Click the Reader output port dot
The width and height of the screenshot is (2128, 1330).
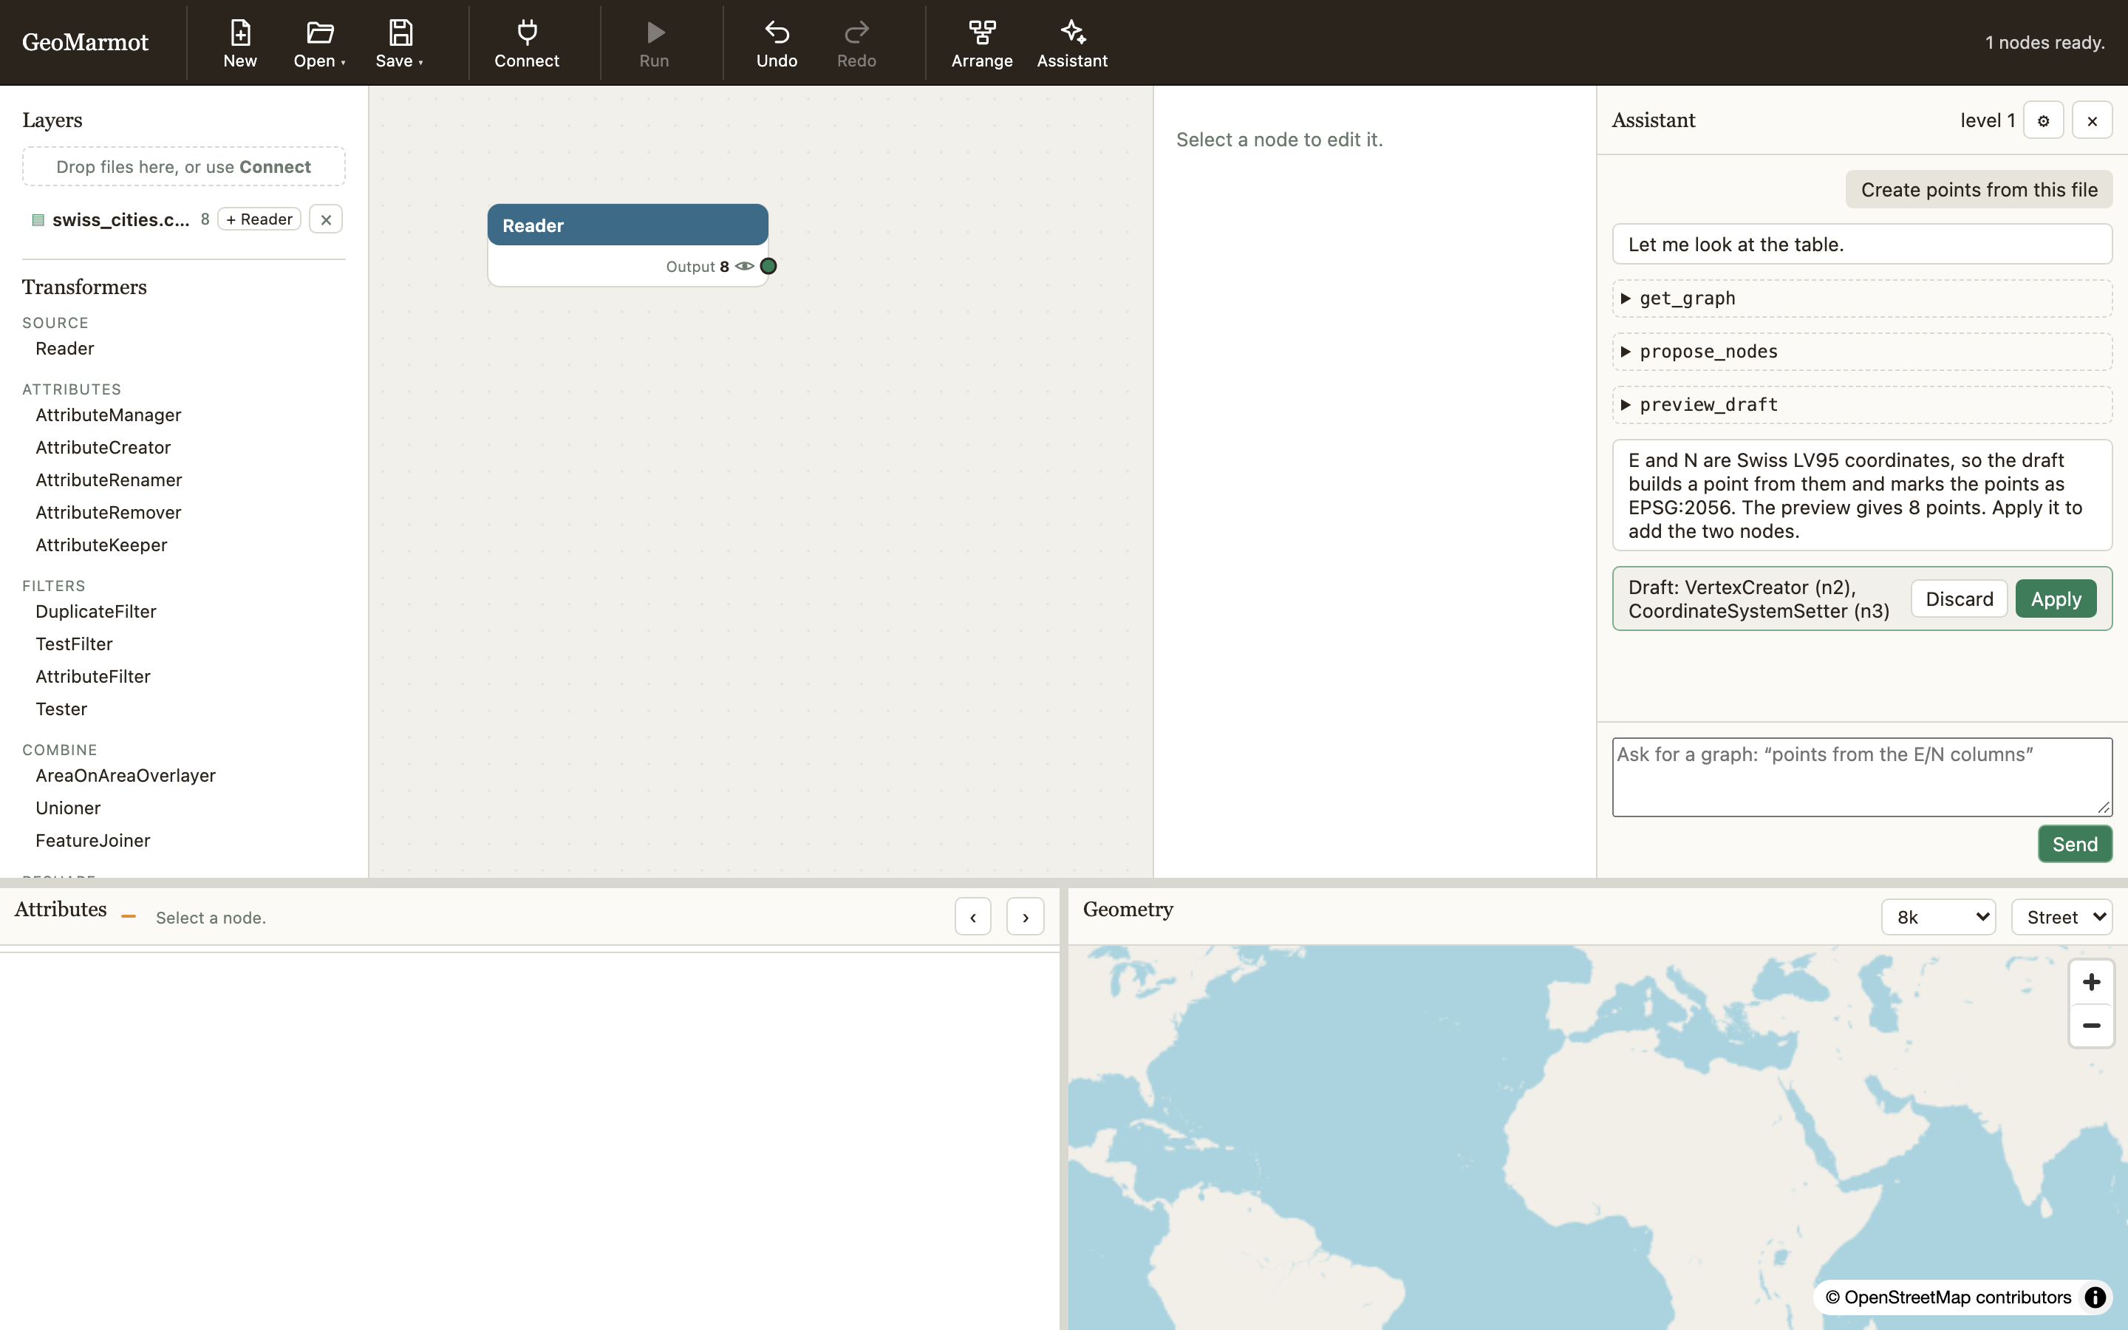pyautogui.click(x=768, y=266)
